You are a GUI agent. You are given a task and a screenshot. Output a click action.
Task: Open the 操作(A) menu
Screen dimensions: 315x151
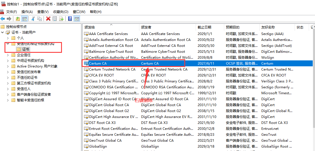27,12
